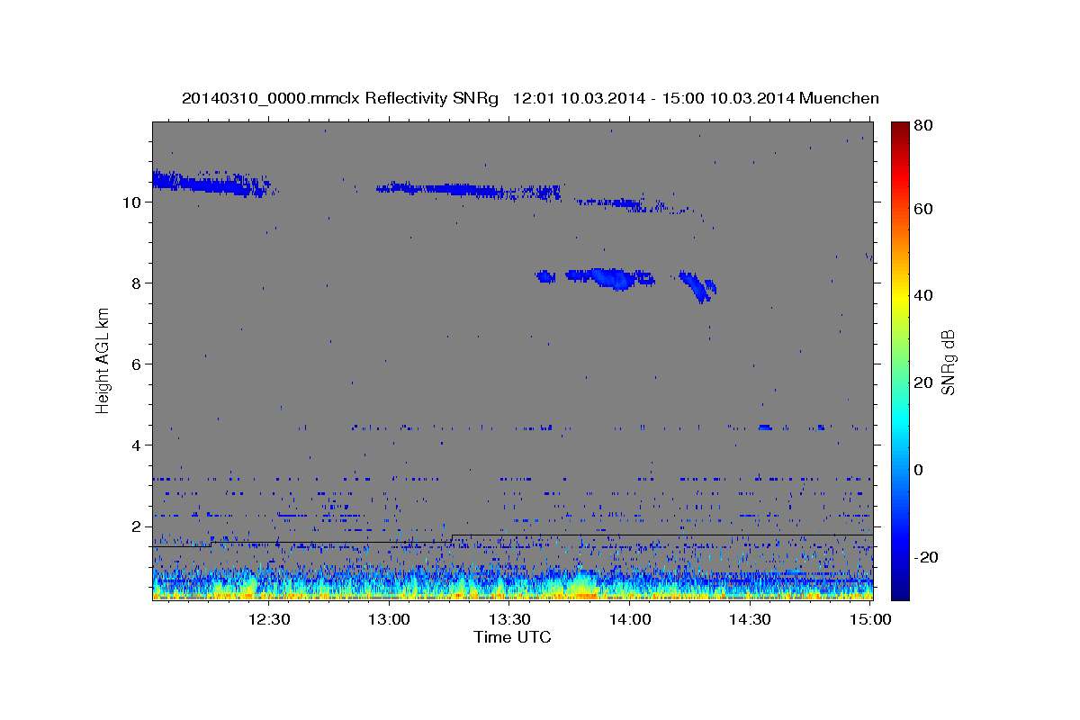Click the colorbar value 40

coord(922,295)
